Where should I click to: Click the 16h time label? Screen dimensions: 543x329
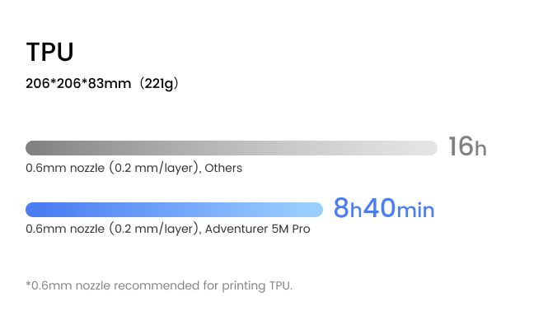[x=467, y=146]
